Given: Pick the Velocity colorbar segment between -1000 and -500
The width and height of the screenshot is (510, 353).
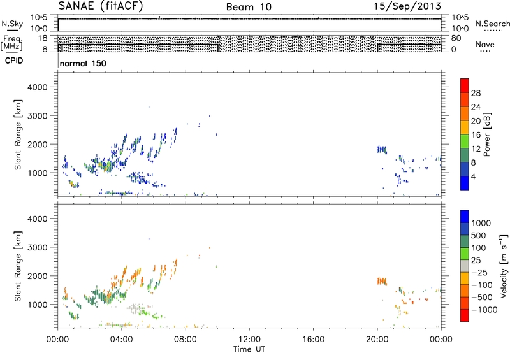Looking at the screenshot, I should tap(465, 303).
